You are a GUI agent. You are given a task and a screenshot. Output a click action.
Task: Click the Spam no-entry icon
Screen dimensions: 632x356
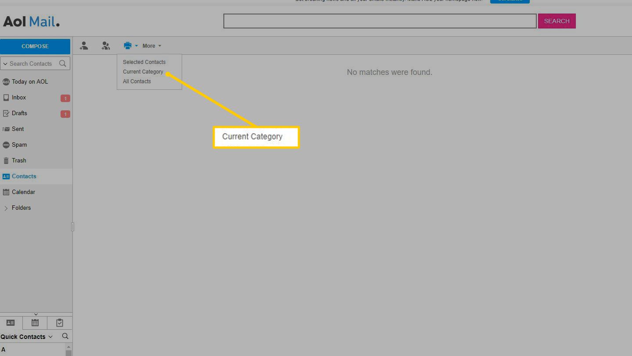(6, 145)
